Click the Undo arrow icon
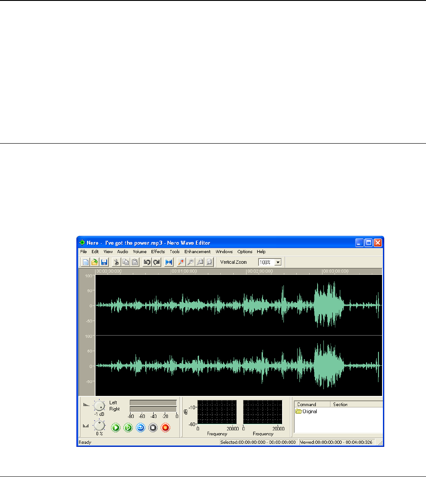This screenshot has width=426, height=477. click(x=147, y=262)
